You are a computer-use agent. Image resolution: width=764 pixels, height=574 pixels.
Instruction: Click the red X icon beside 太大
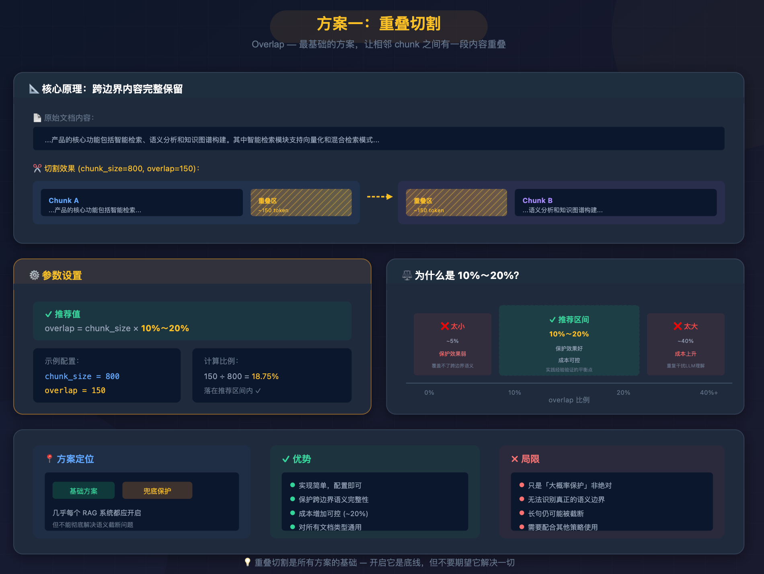point(678,326)
